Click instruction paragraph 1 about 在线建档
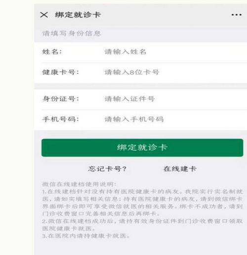 [x=142, y=203]
